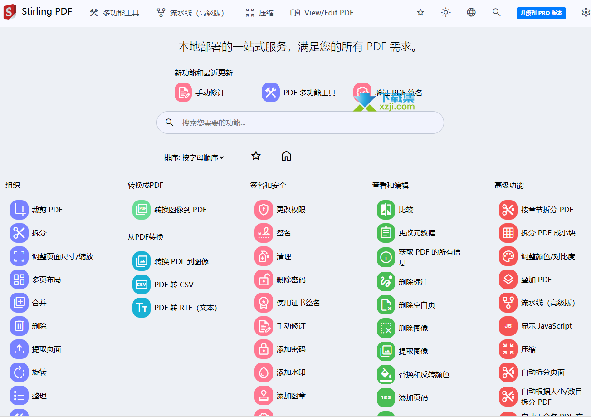Viewport: 591px width, 417px height.
Task: Click the 压缩 icon under 高级功能
Action: [508, 349]
